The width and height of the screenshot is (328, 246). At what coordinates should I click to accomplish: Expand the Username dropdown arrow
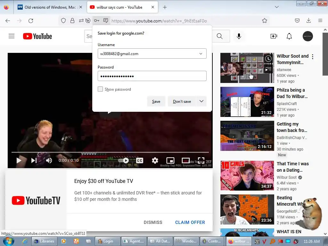[x=201, y=53]
